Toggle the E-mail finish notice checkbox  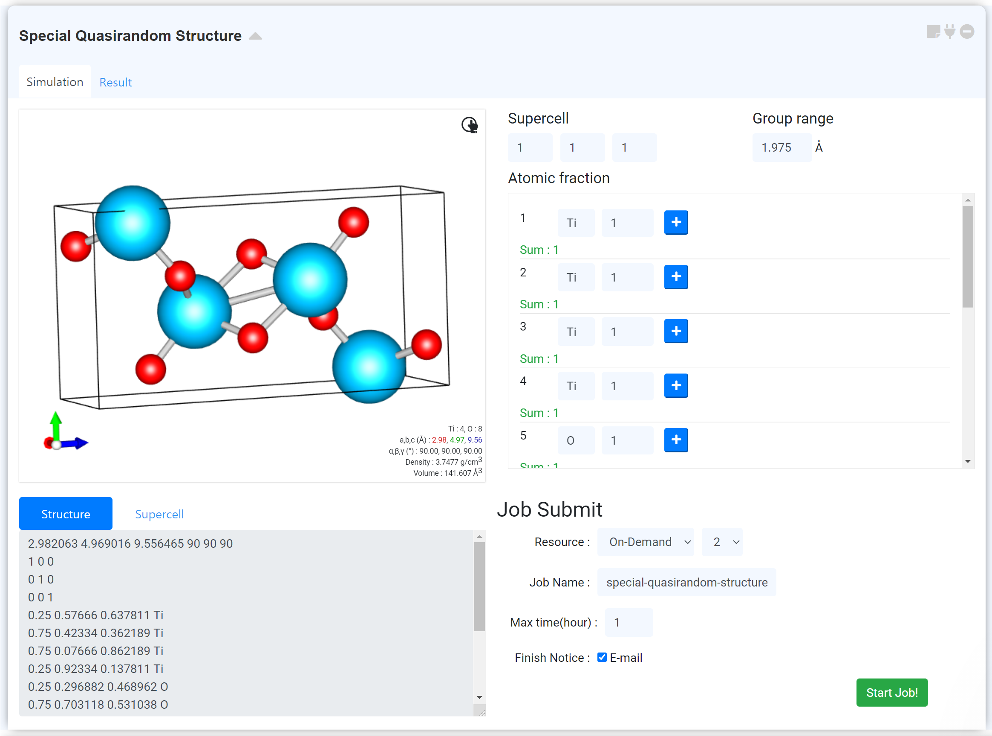pyautogui.click(x=602, y=658)
